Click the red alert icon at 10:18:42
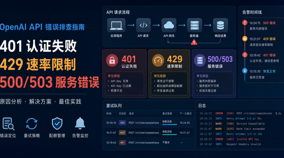The height and width of the screenshot is (158, 284). [245, 55]
